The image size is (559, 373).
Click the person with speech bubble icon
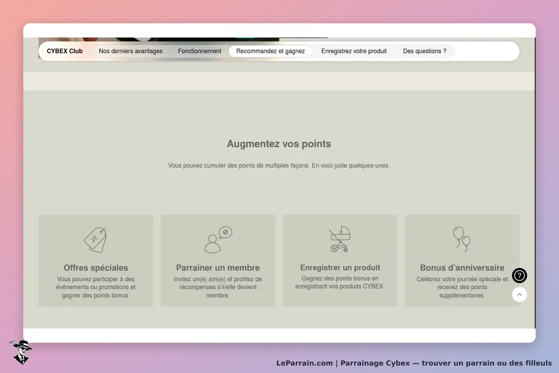point(218,240)
